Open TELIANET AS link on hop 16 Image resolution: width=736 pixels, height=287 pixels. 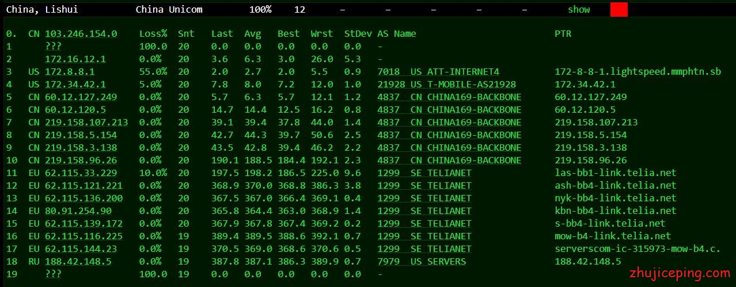pos(424,236)
